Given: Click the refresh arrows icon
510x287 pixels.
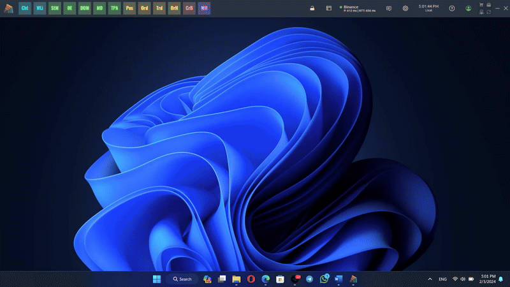Looking at the screenshot, I should tap(488, 12).
